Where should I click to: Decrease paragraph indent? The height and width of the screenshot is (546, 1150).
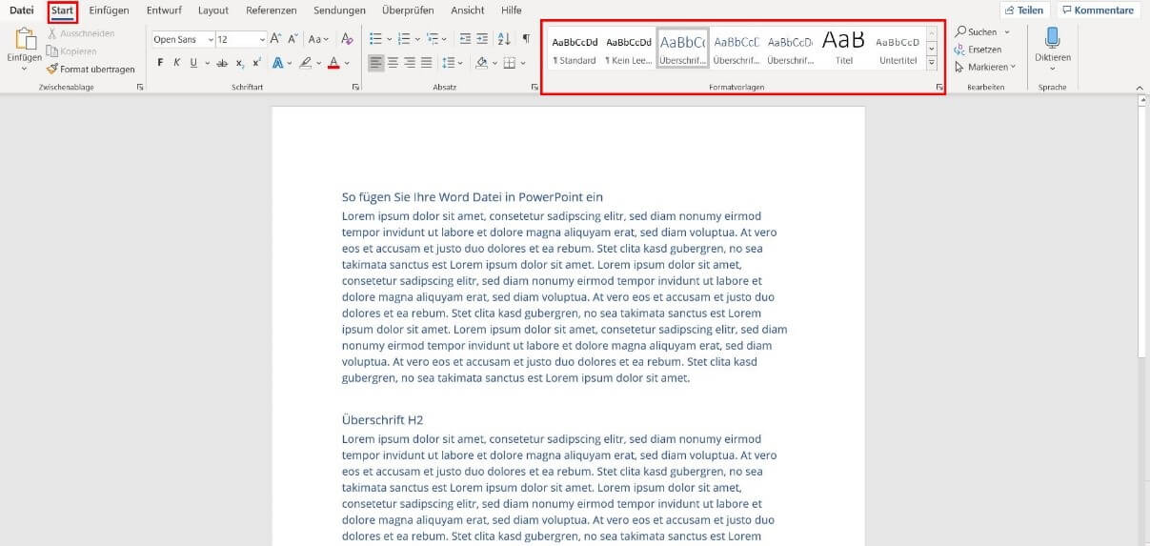tap(465, 39)
